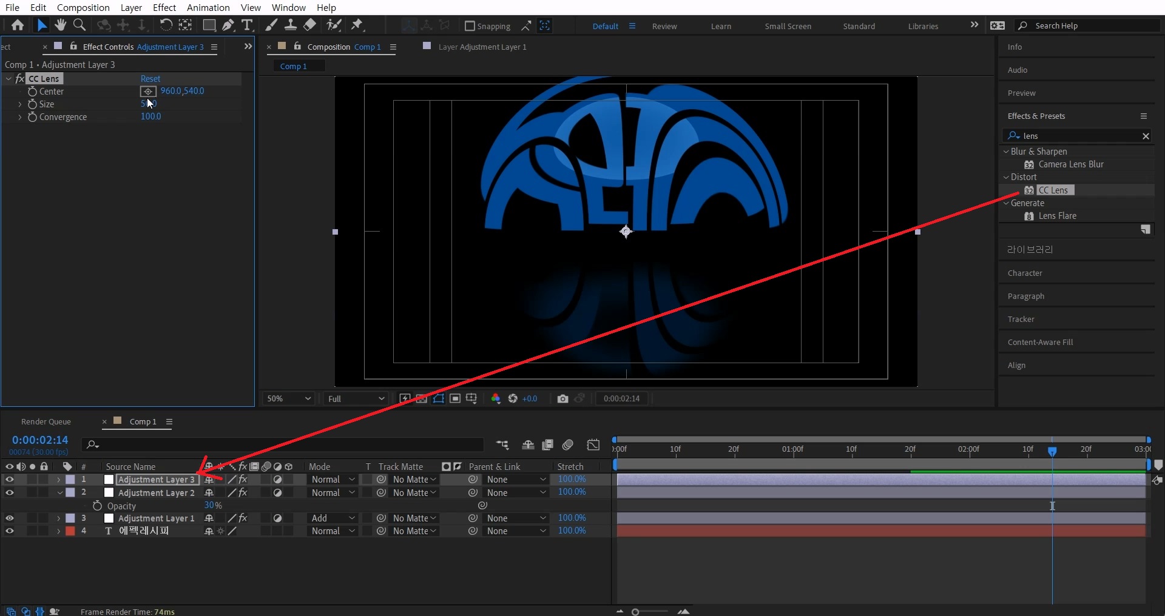
Task: Open Mode dropdown for Adjustment Layer 1 (Add)
Action: point(333,518)
